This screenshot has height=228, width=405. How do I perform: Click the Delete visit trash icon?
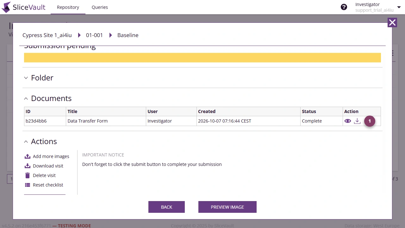[28, 175]
